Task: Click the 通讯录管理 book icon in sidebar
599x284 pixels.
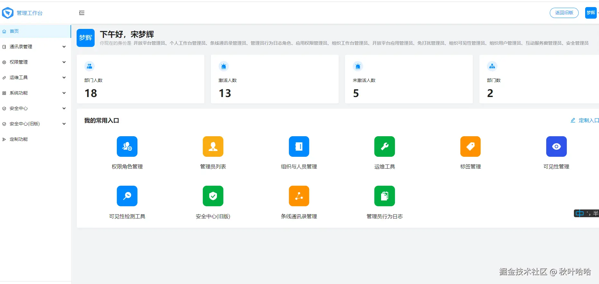Action: [4, 47]
